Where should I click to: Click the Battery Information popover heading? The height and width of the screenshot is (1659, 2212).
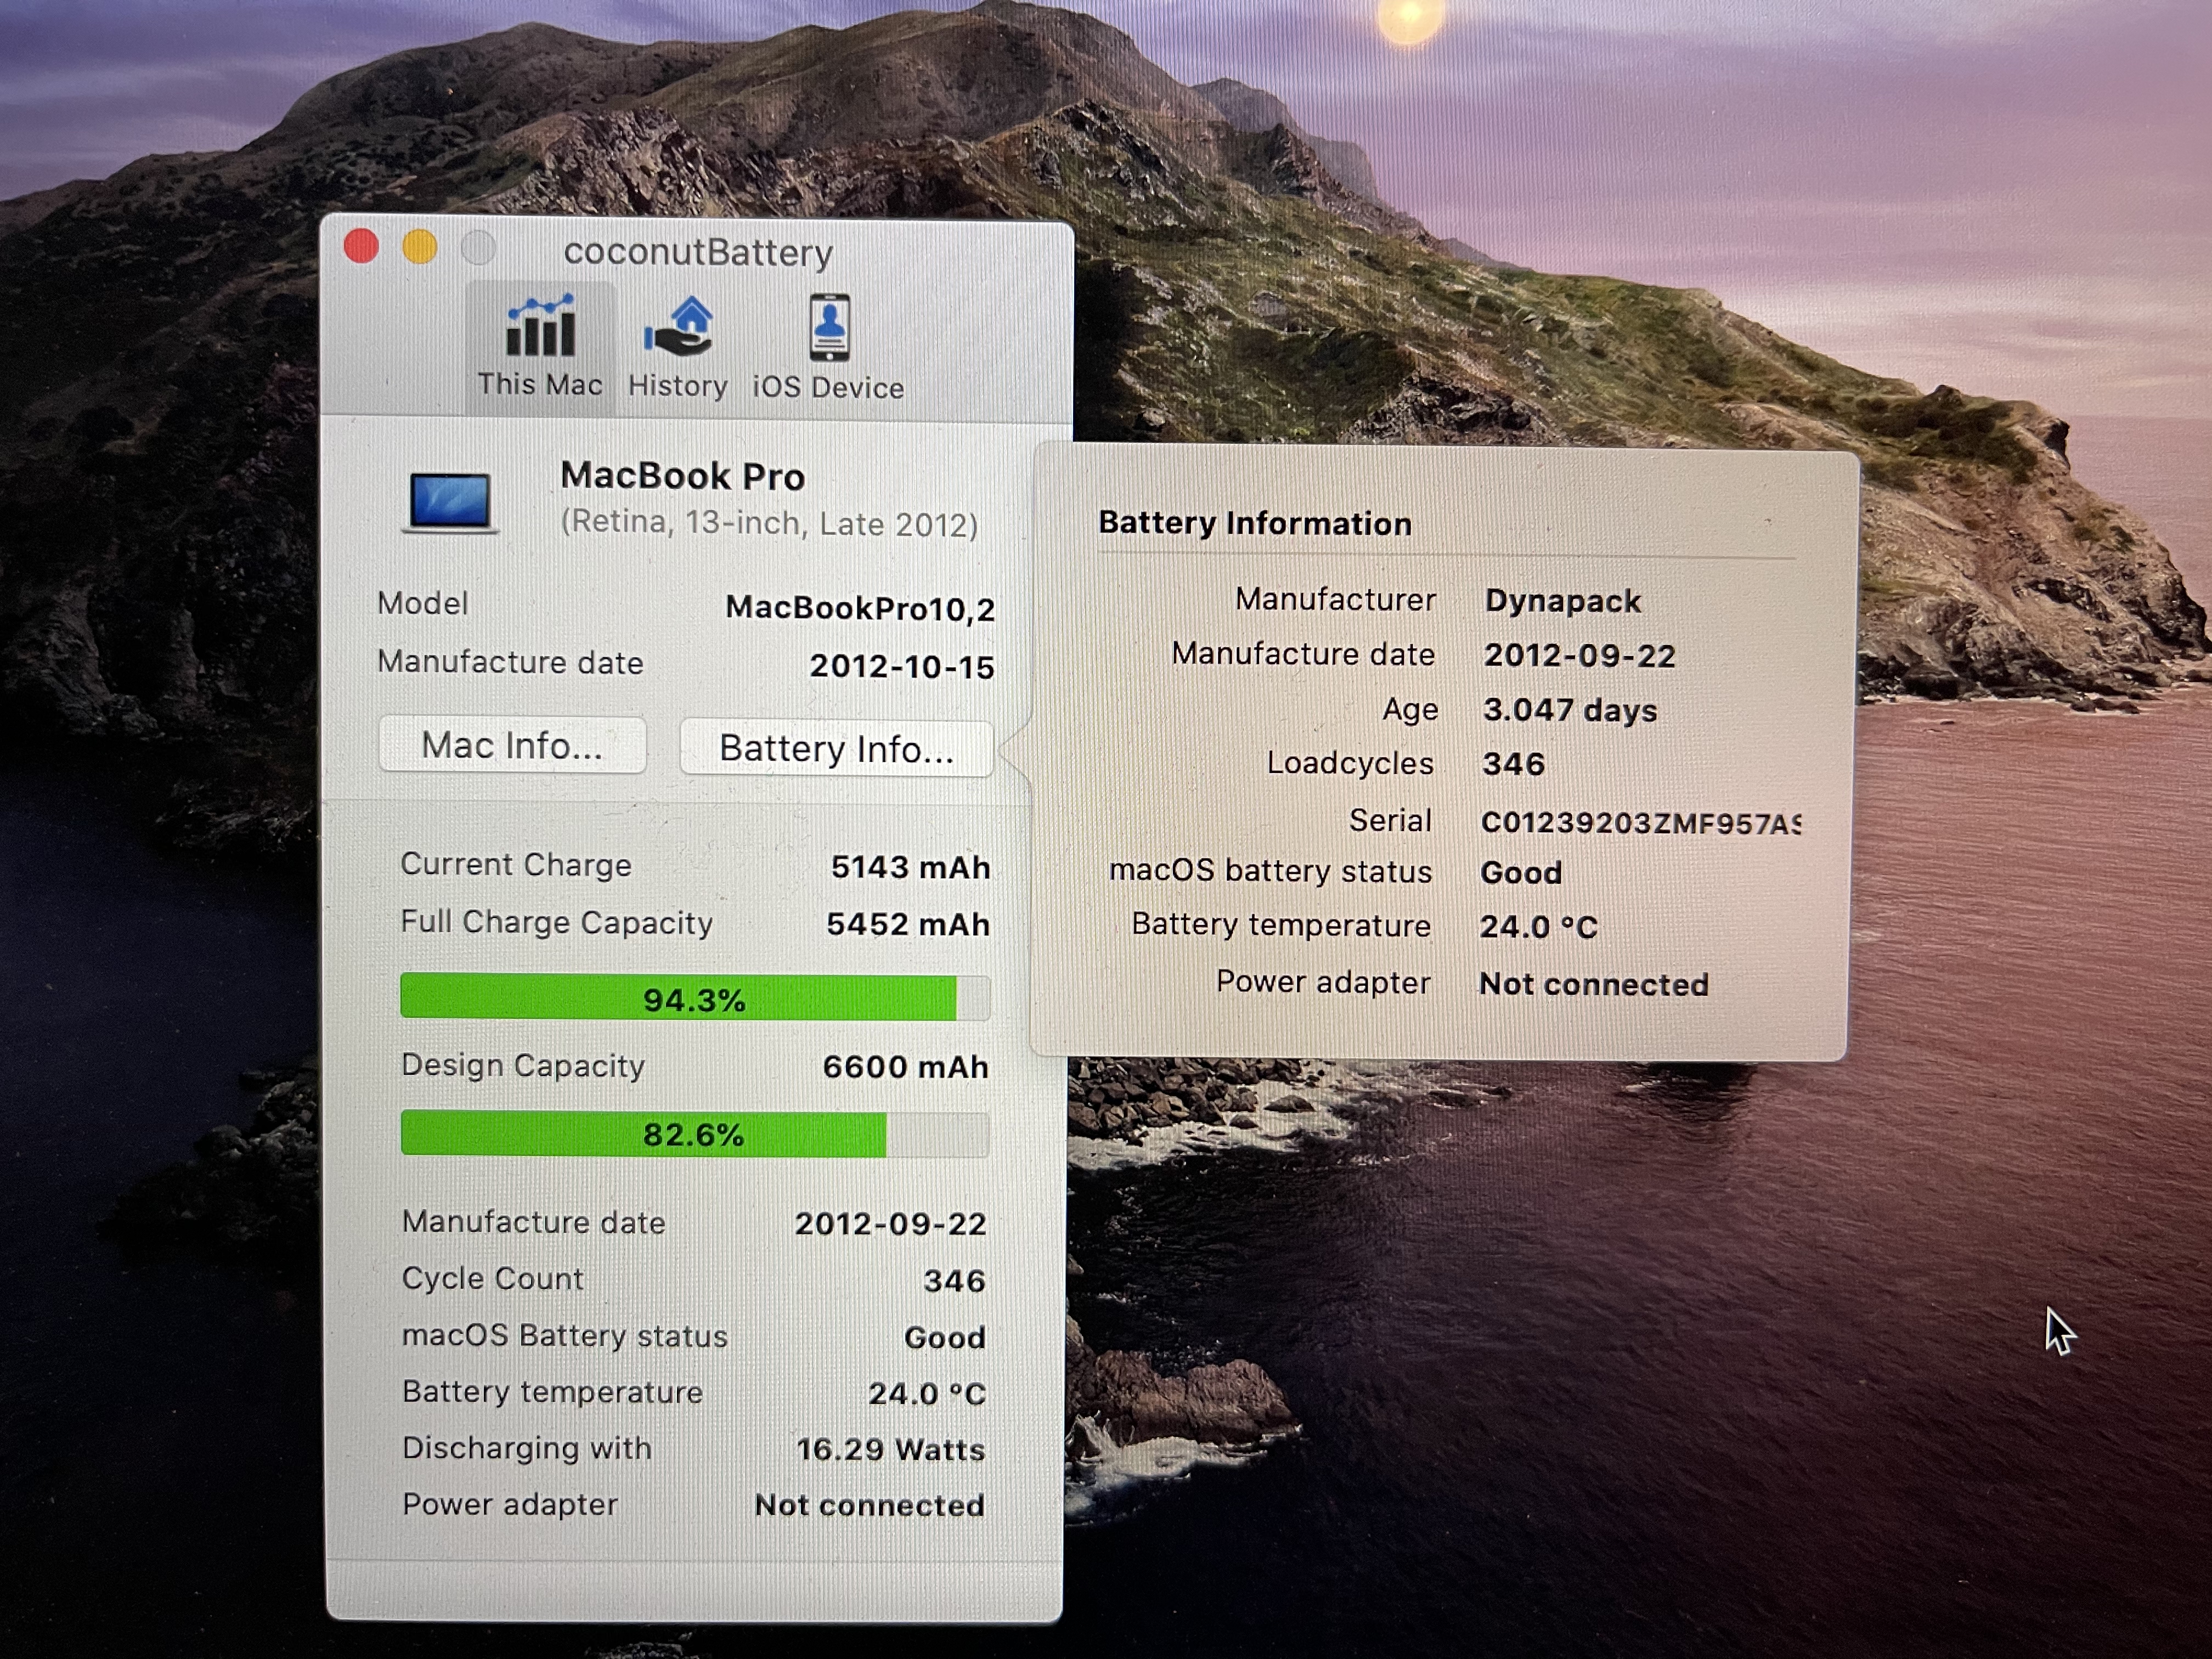coord(1254,523)
